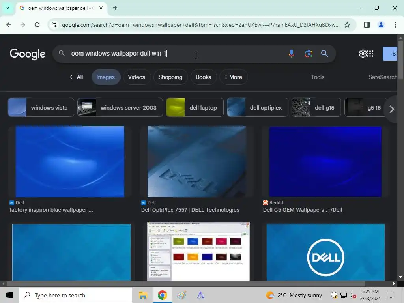The height and width of the screenshot is (303, 404).
Task: Open the Windows Start menu
Action: (x=9, y=295)
